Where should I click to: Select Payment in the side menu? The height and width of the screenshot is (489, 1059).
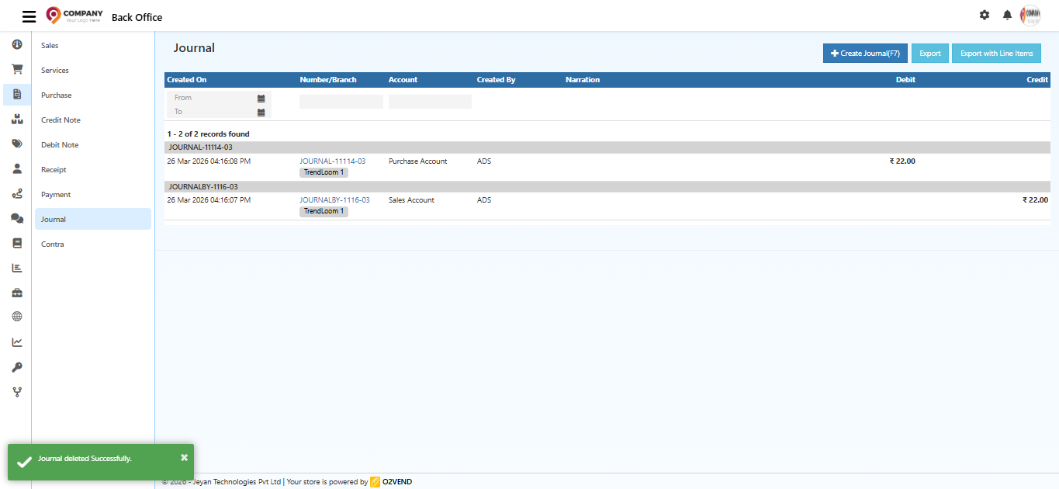[56, 195]
